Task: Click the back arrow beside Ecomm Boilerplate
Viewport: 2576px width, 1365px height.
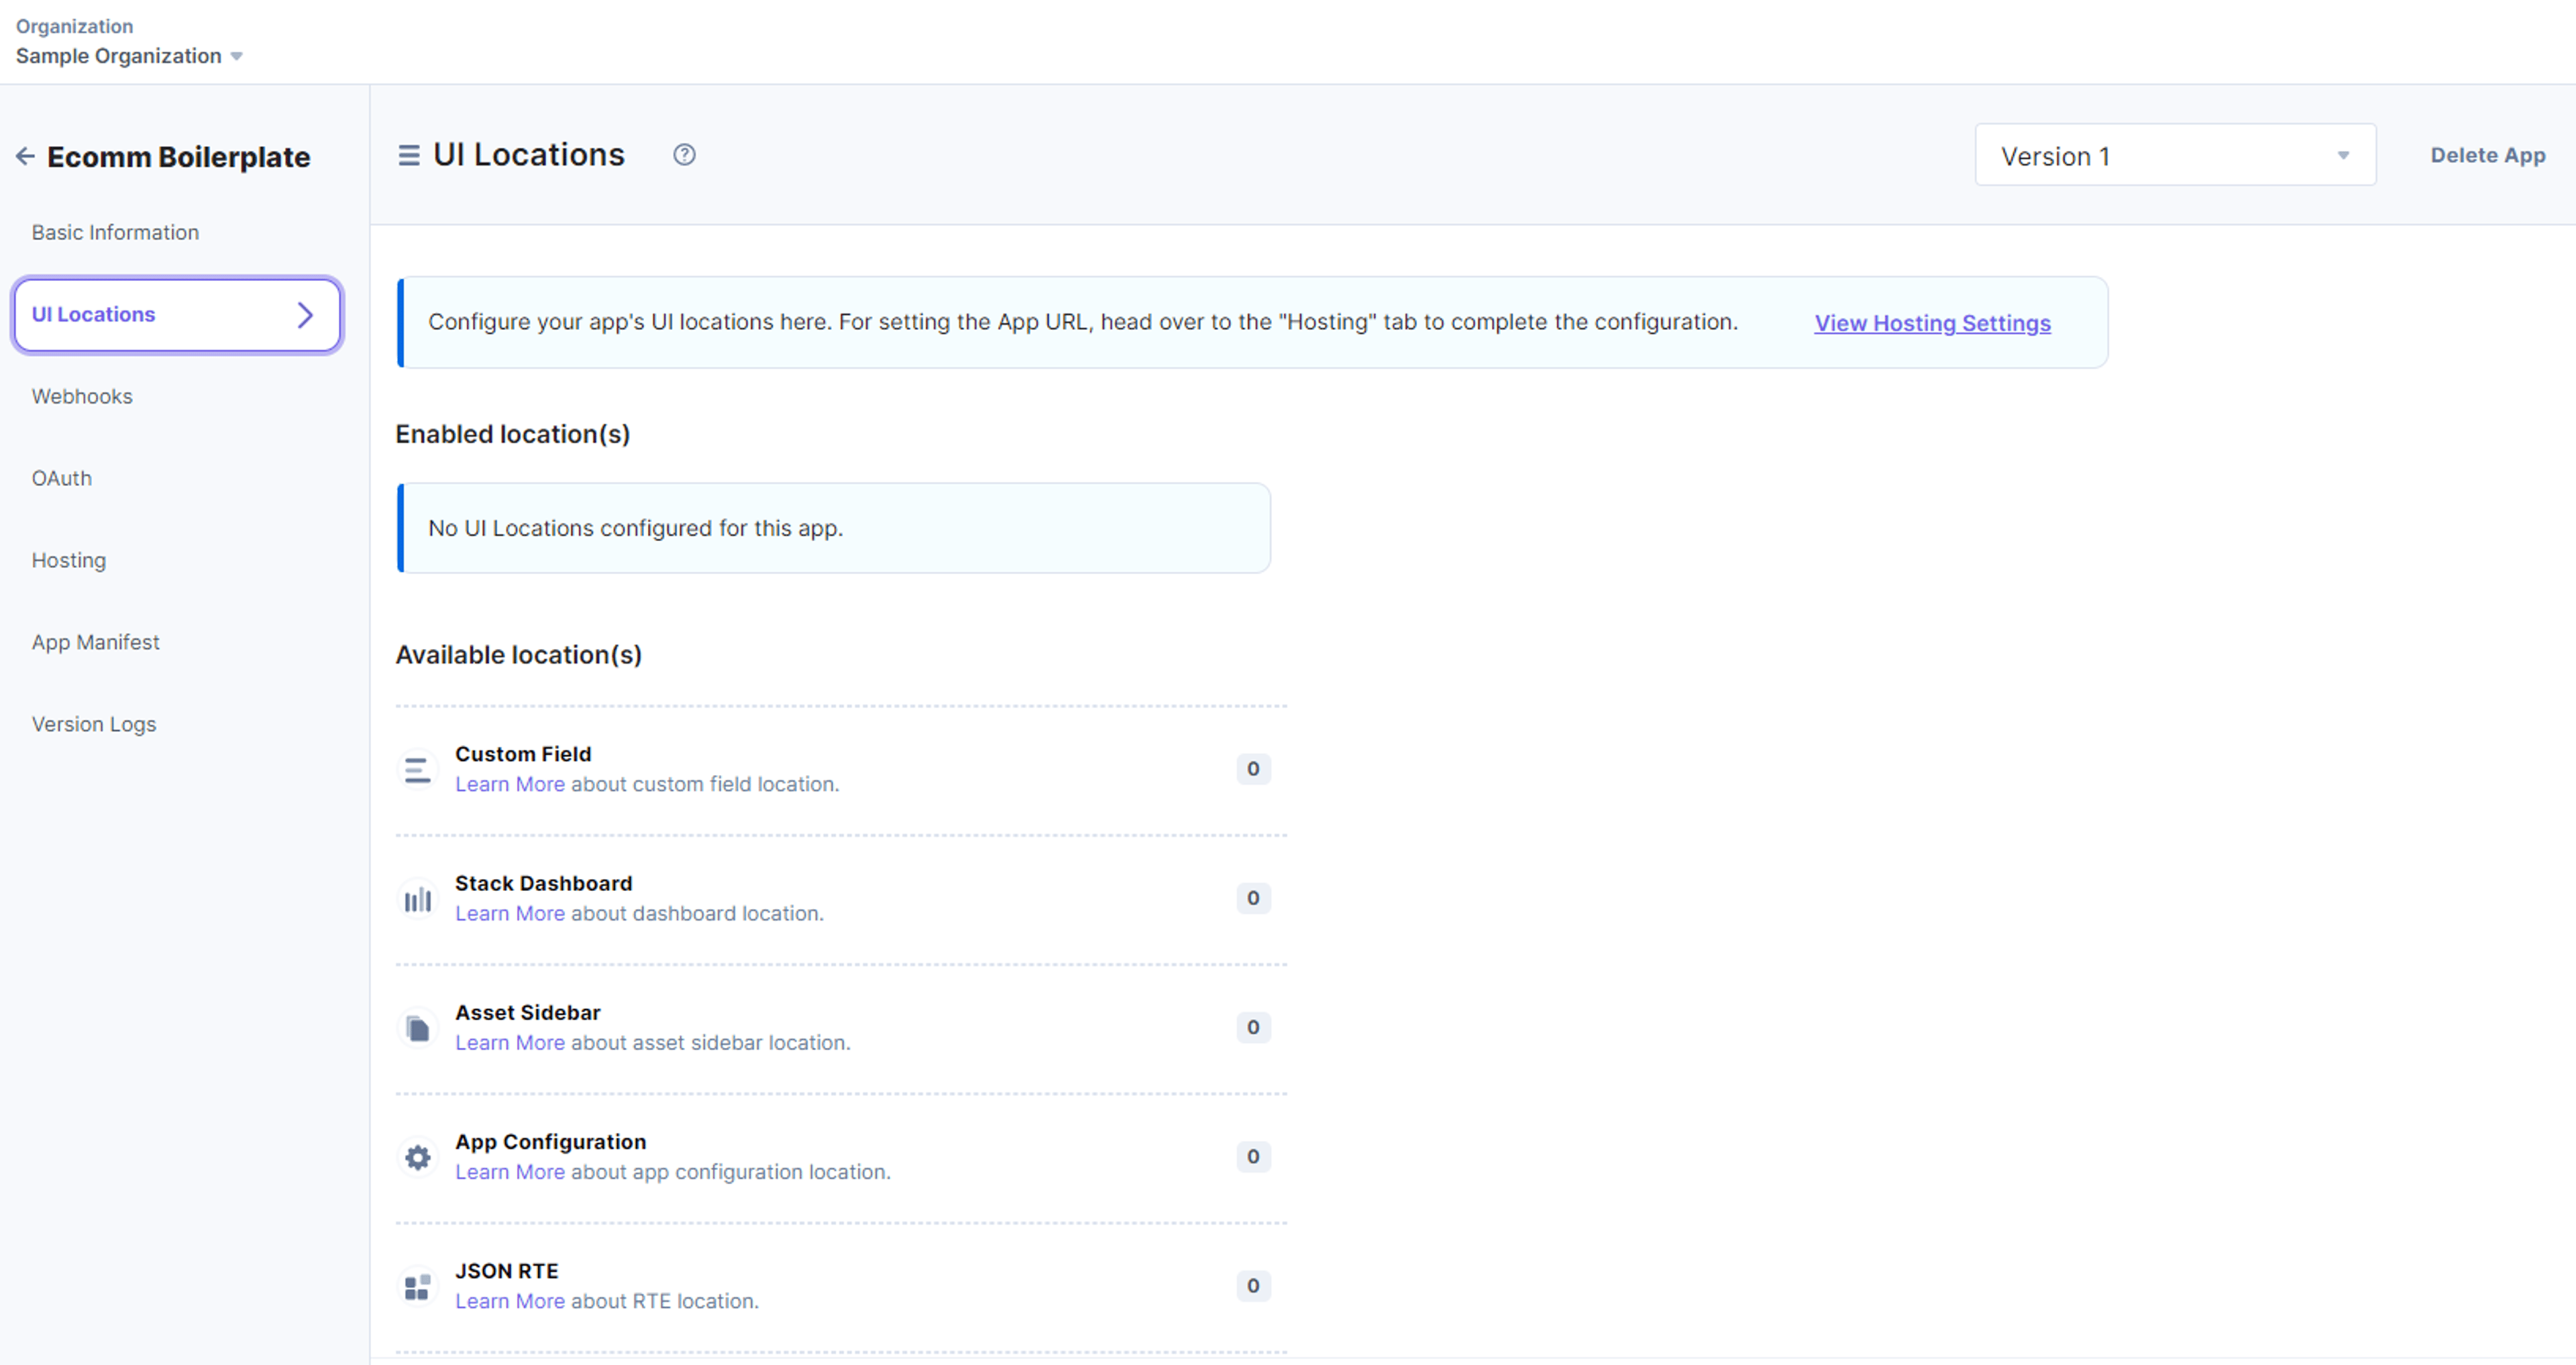Action: [x=25, y=156]
